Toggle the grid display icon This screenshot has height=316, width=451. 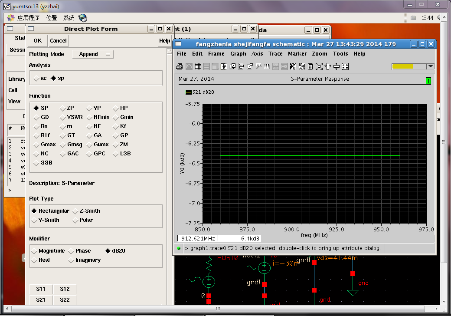pos(198,66)
